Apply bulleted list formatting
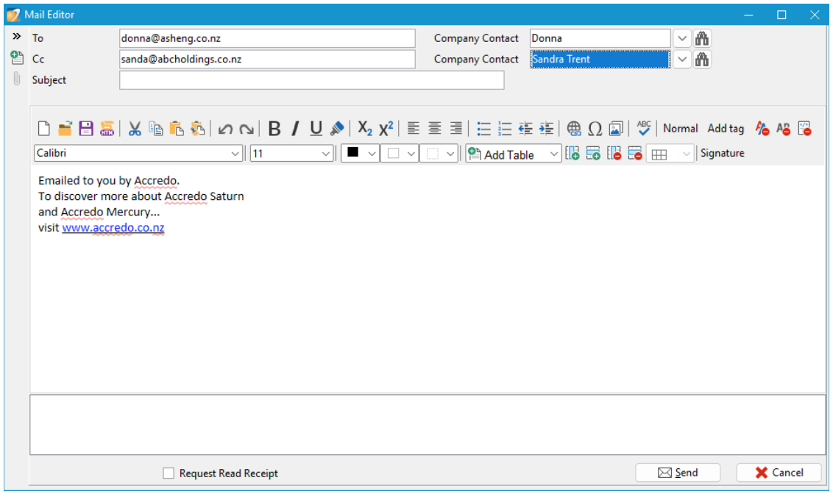This screenshot has height=497, width=833. coord(483,129)
